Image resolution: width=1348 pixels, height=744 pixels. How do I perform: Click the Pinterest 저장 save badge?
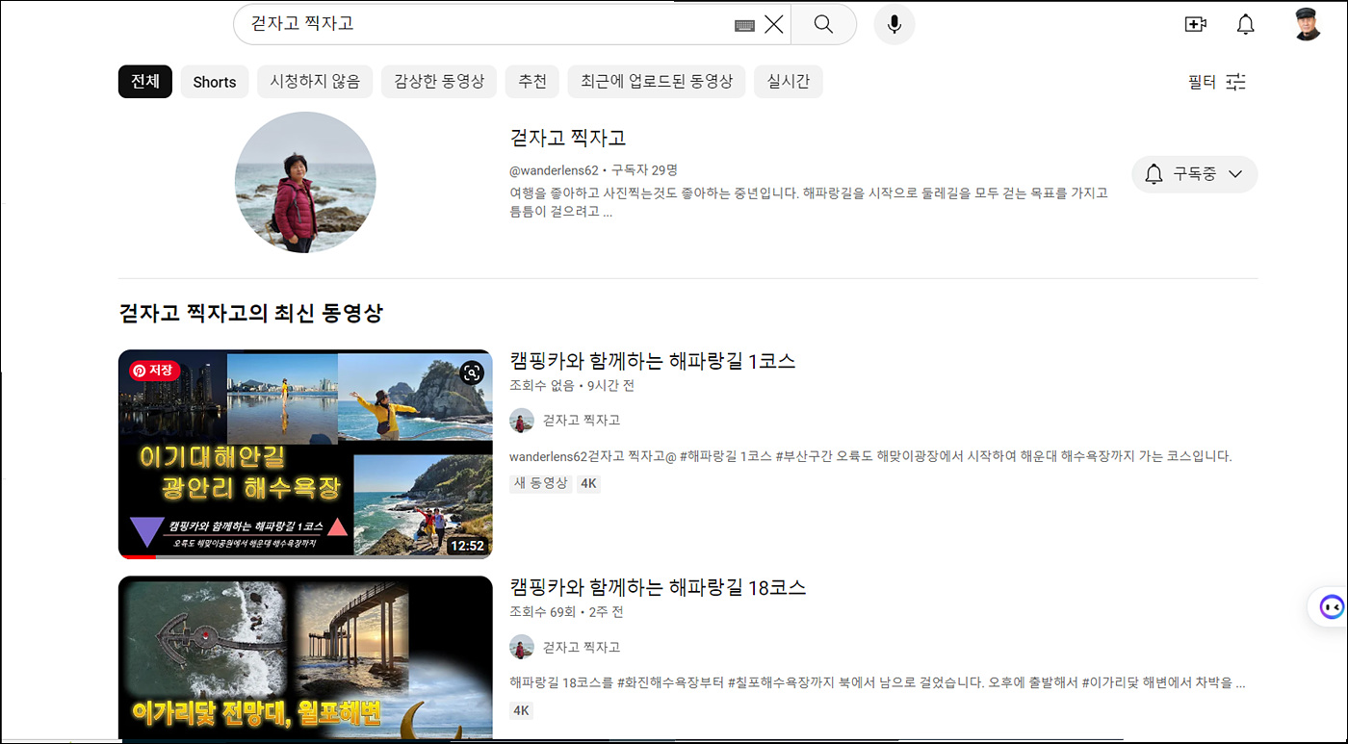154,370
